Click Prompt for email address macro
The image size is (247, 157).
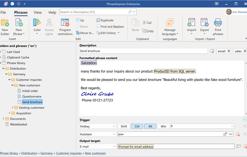pyautogui.click(x=136, y=147)
